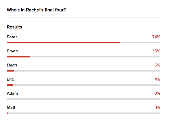Click Eric's 4% vote percentage

[157, 79]
